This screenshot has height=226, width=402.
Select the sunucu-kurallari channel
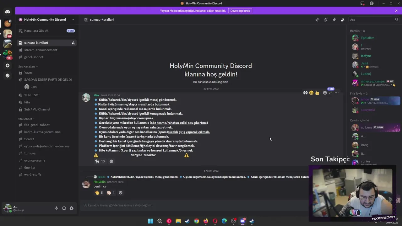pyautogui.click(x=46, y=43)
